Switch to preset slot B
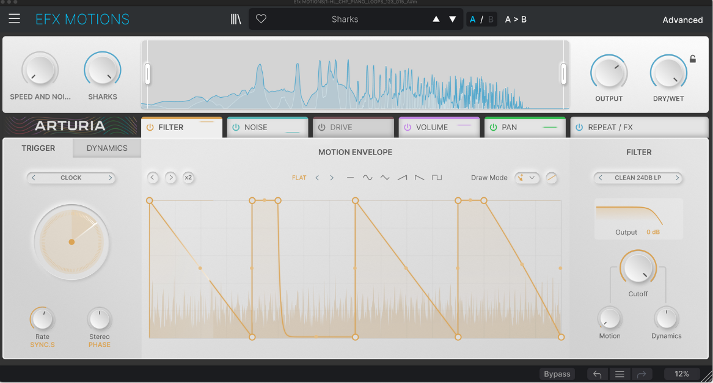Image resolution: width=713 pixels, height=383 pixels. pos(491,19)
